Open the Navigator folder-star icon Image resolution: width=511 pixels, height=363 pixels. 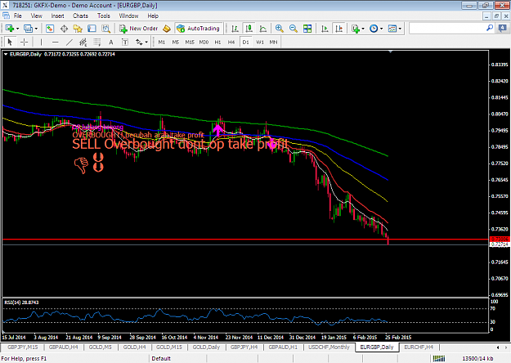[x=78, y=29]
